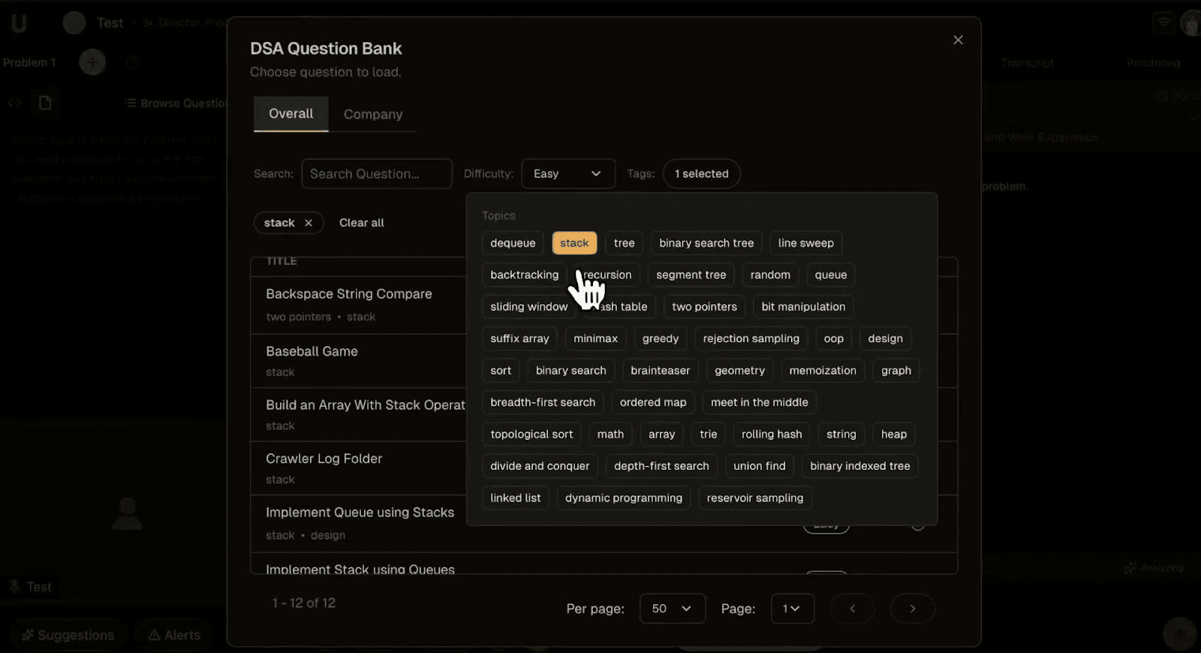
Task: Open the Difficulty Easy dropdown
Action: coord(568,173)
